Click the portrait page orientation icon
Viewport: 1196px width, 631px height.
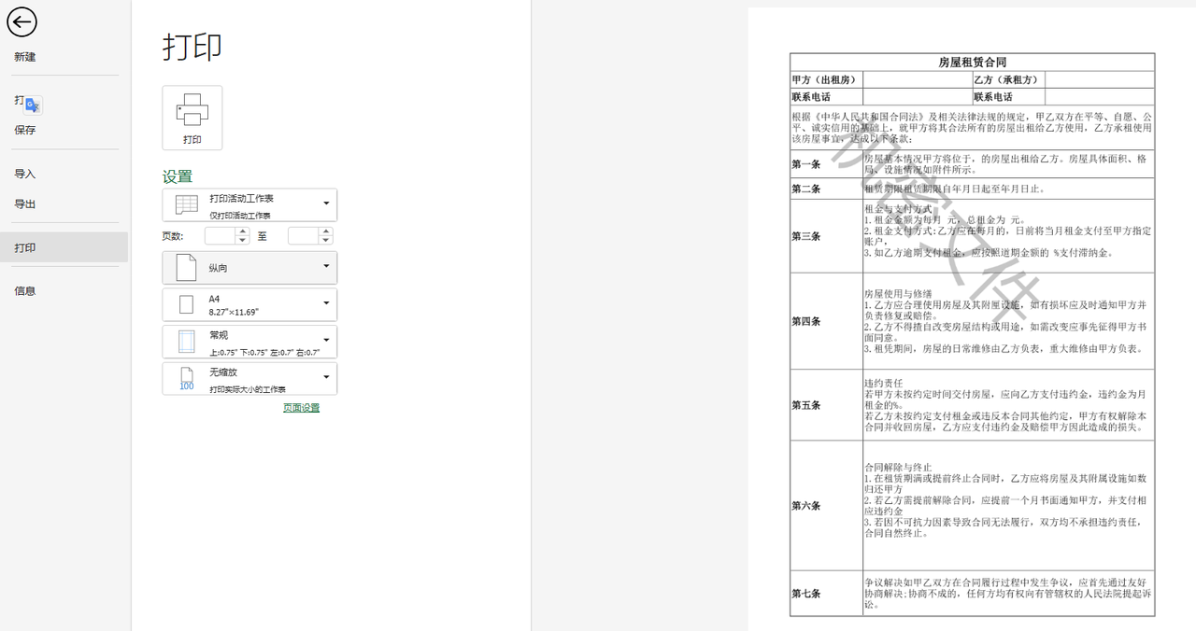pyautogui.click(x=187, y=268)
